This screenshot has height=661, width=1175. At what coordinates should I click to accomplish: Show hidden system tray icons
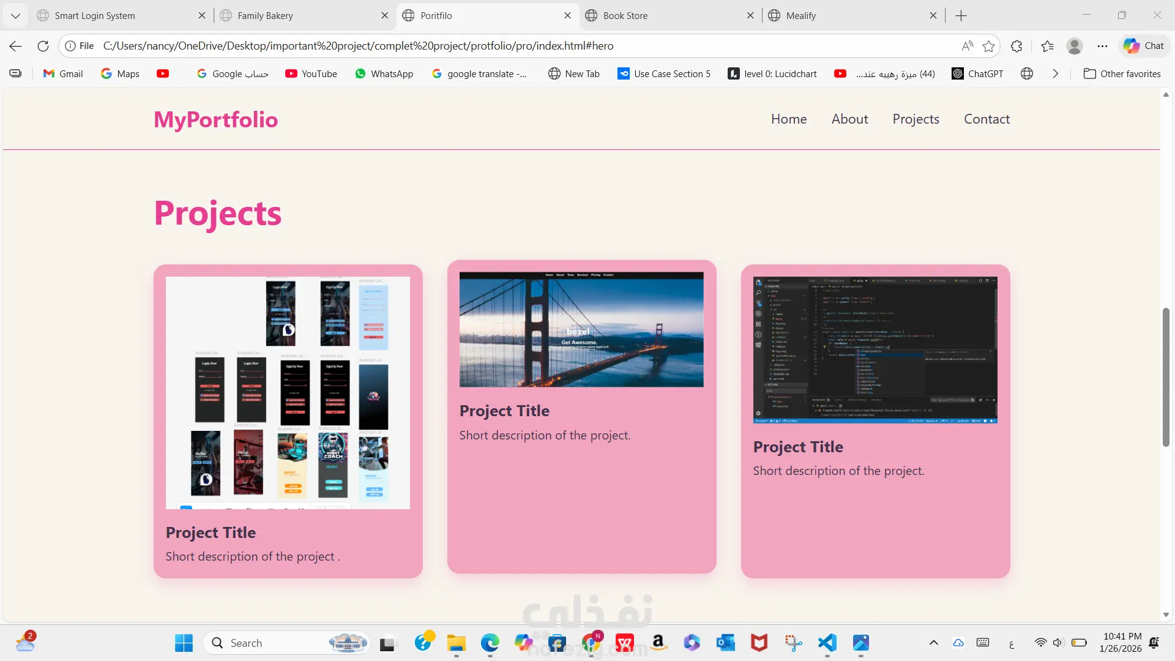pos(933,643)
